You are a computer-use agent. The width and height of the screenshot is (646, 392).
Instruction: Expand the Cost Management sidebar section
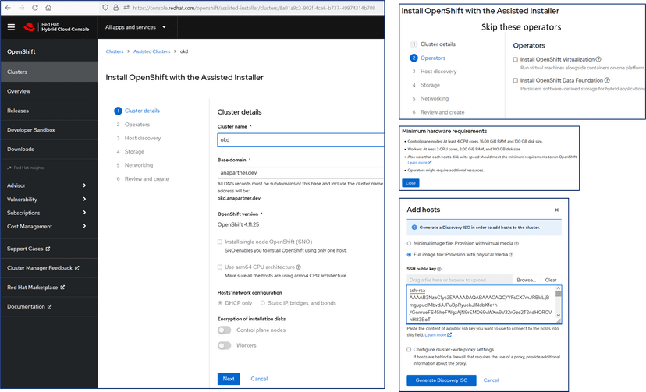[x=48, y=227]
